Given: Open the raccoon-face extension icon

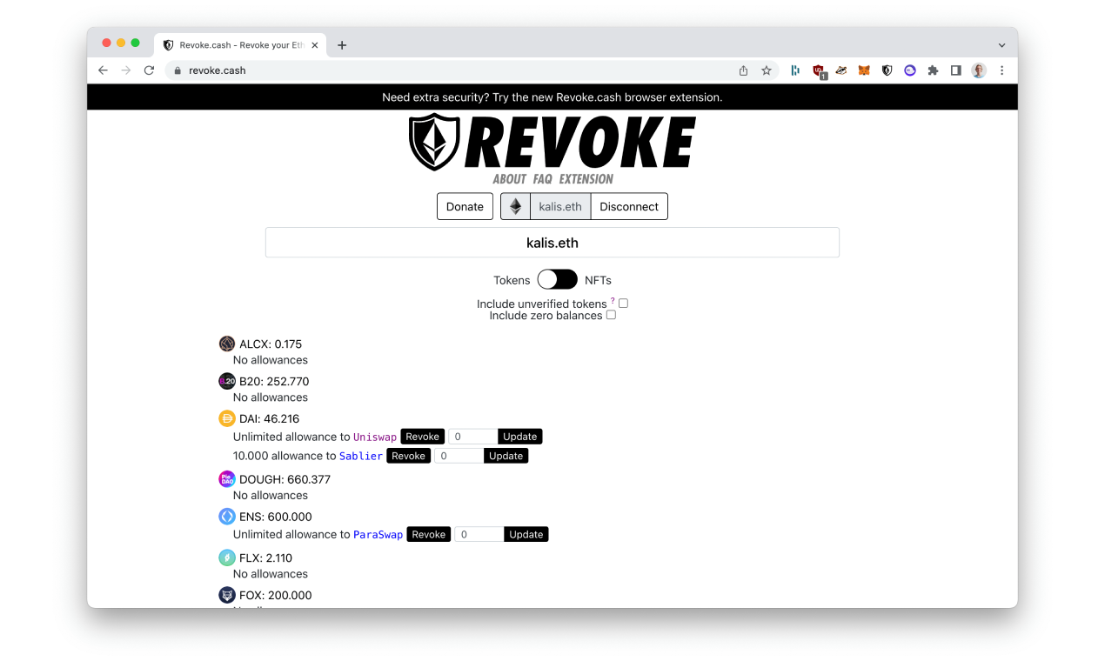Looking at the screenshot, I should coord(841,70).
